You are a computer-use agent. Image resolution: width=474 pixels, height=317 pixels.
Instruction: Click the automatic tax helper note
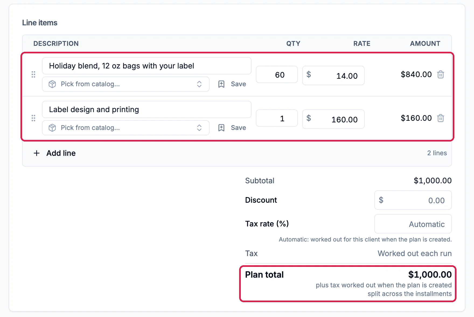(x=365, y=239)
